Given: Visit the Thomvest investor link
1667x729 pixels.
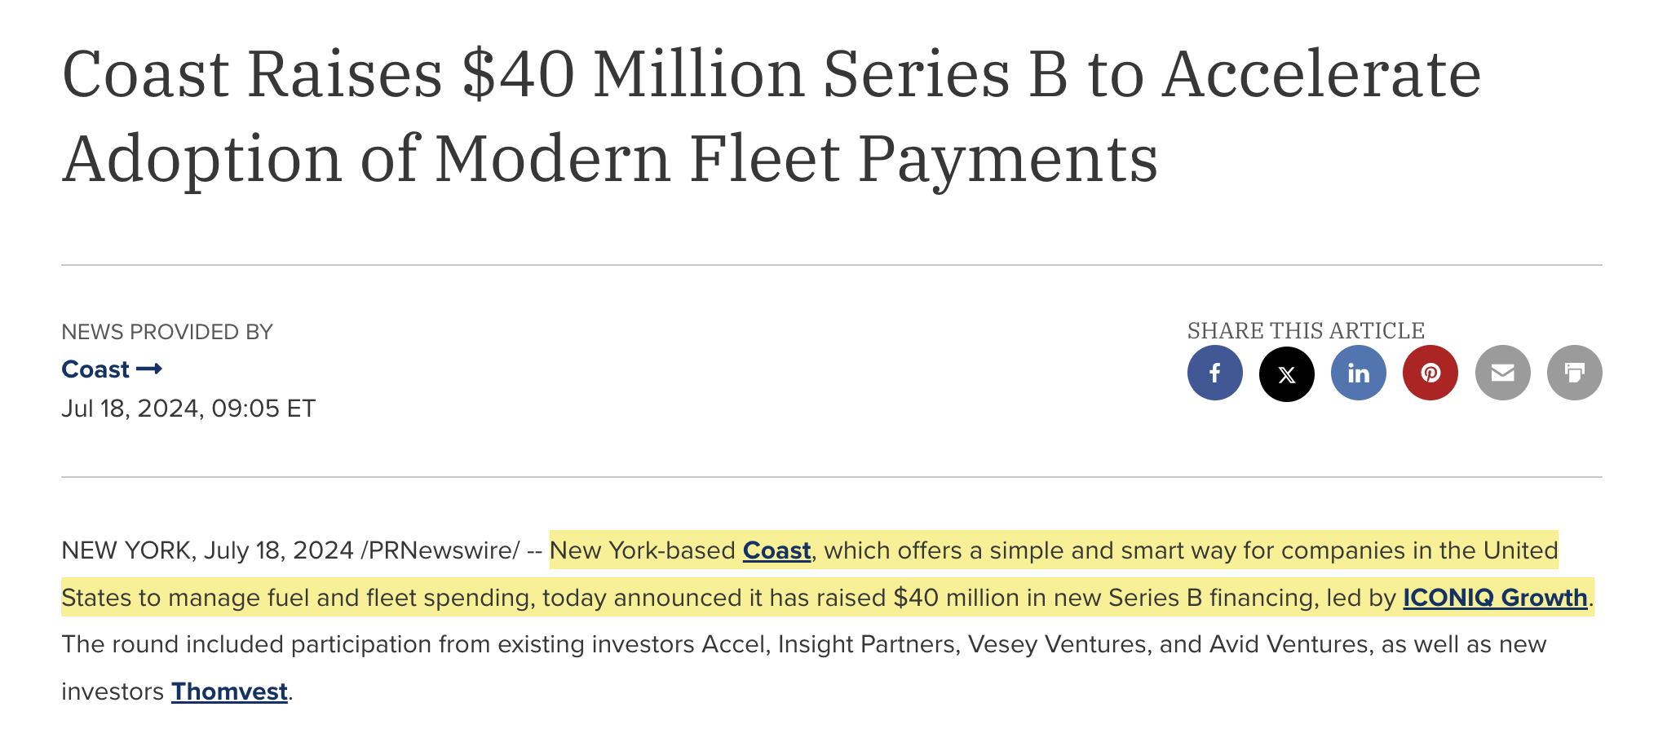Looking at the screenshot, I should [229, 691].
